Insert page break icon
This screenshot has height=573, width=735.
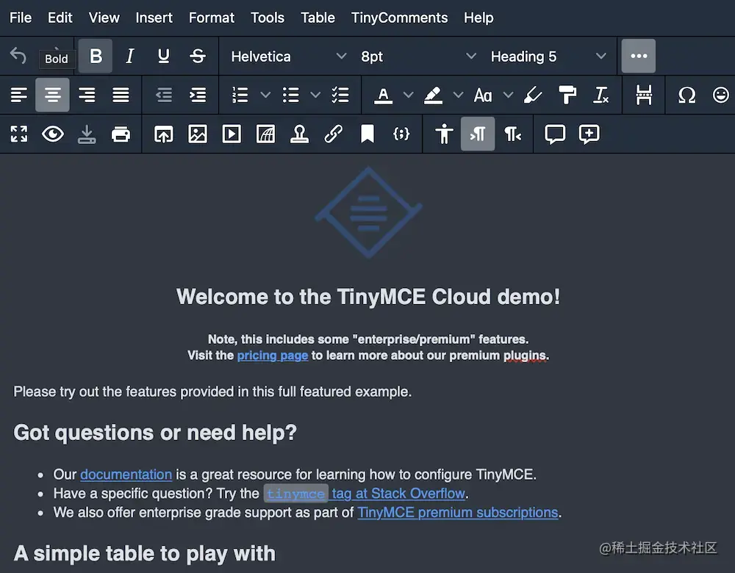coord(644,95)
